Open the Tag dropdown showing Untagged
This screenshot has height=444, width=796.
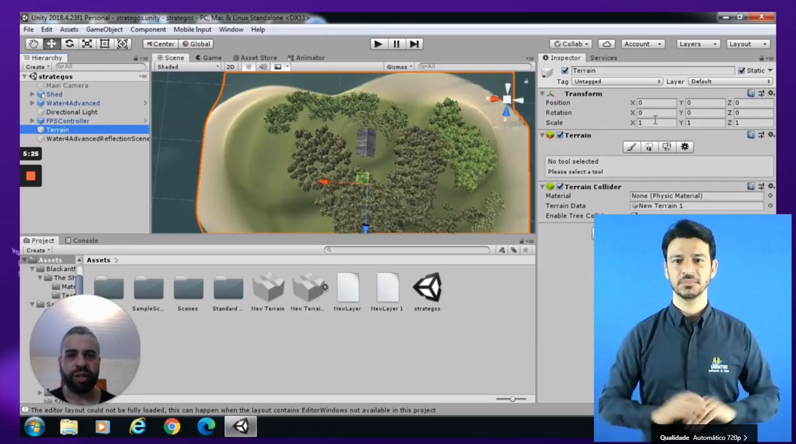(x=617, y=82)
